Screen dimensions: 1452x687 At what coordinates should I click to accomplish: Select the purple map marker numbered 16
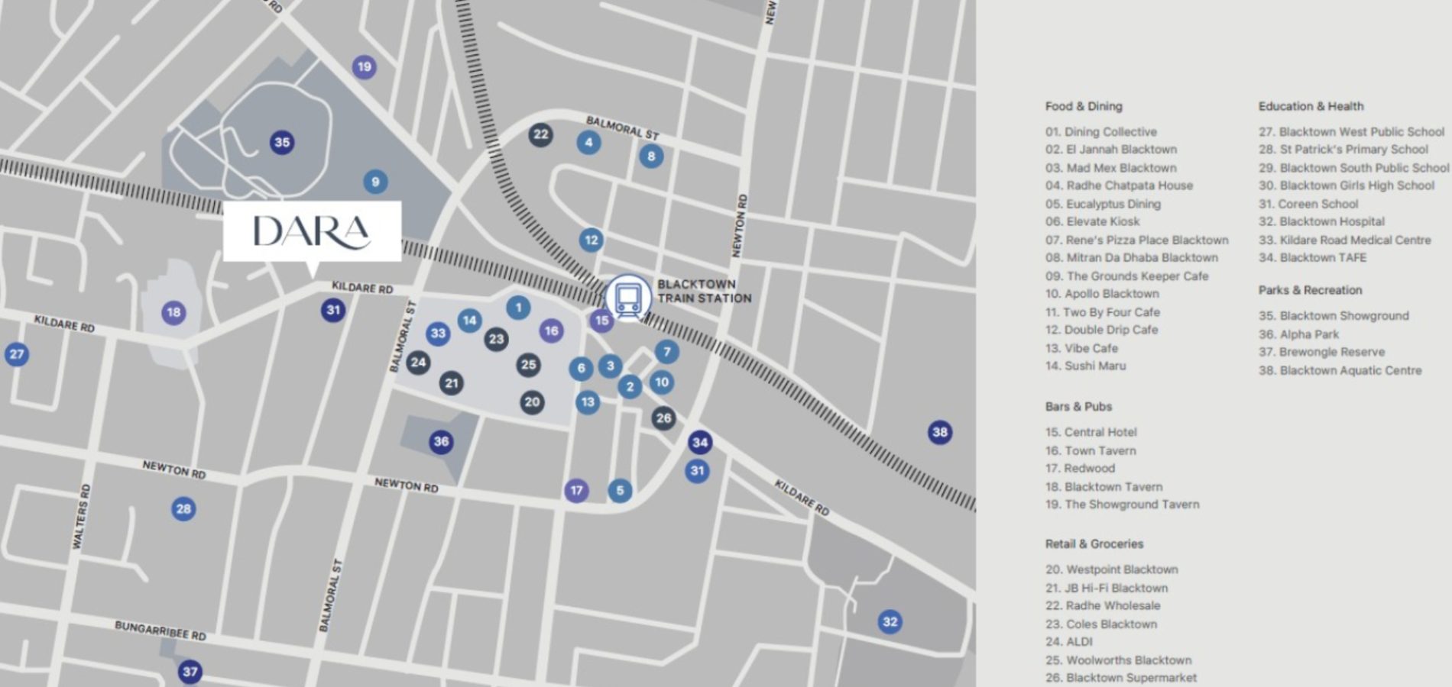tap(551, 331)
